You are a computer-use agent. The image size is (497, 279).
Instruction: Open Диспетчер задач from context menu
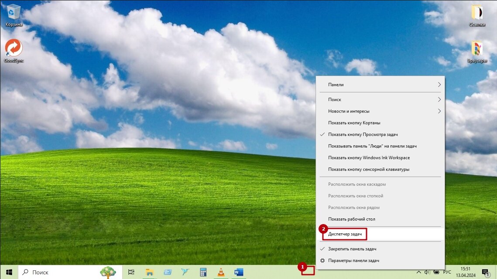coord(380,234)
